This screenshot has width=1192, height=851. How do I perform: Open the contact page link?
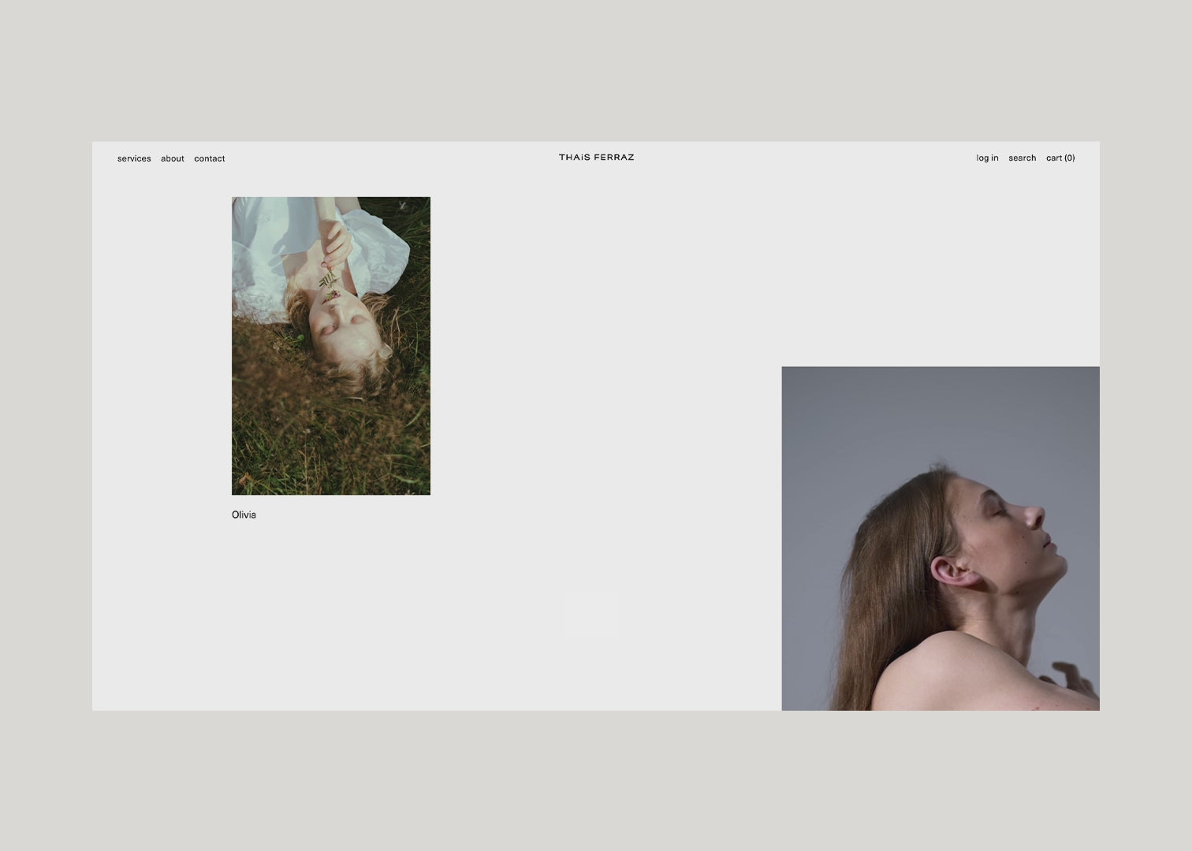(x=210, y=158)
